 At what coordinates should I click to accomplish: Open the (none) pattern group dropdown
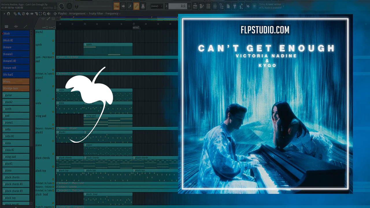pos(157,6)
